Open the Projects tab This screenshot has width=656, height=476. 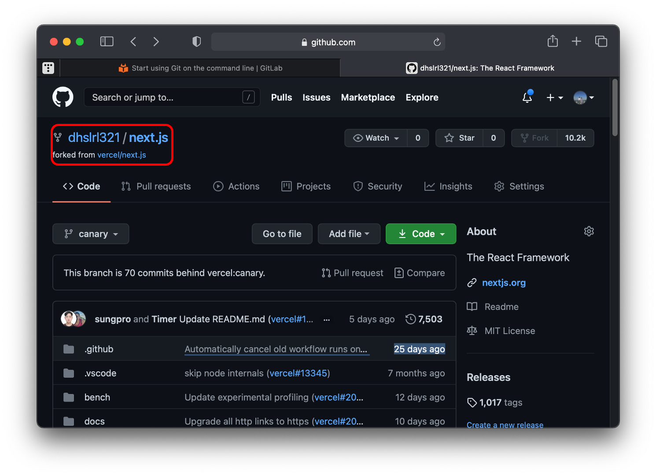click(x=306, y=186)
